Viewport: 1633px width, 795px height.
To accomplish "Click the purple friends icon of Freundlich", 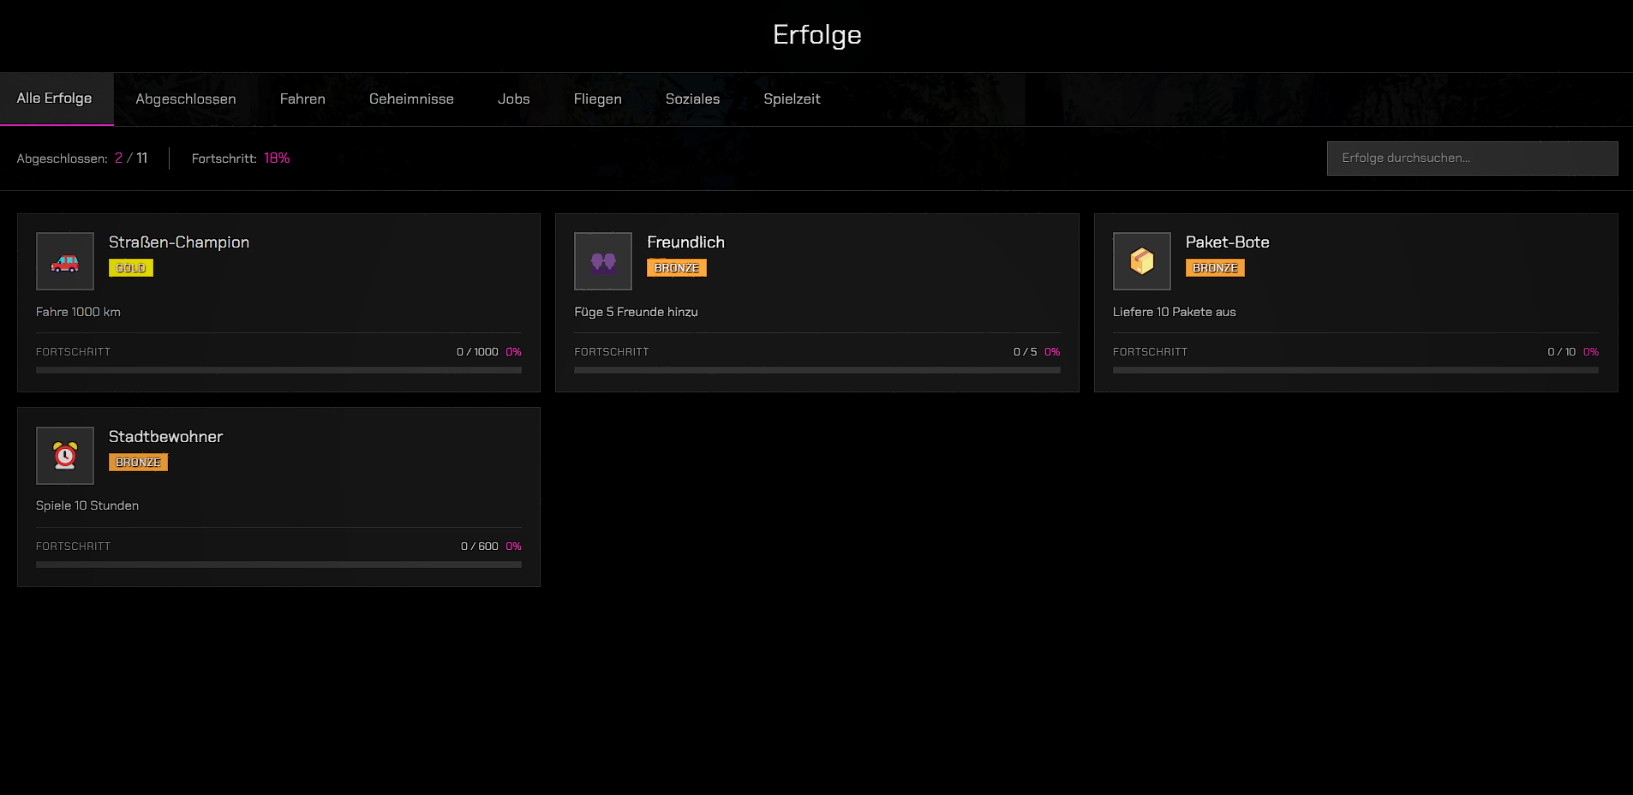I will [603, 261].
